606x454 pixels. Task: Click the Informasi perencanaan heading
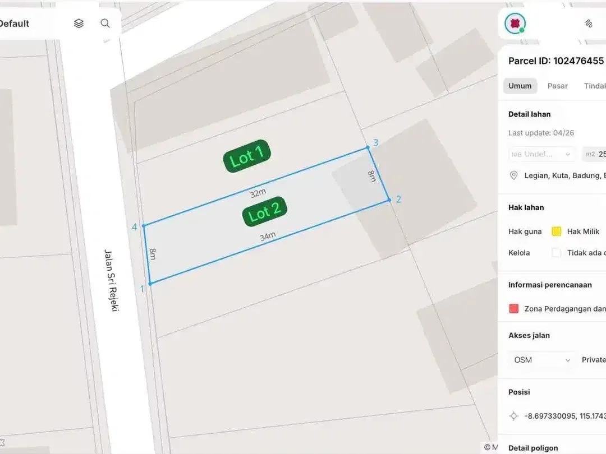click(550, 285)
